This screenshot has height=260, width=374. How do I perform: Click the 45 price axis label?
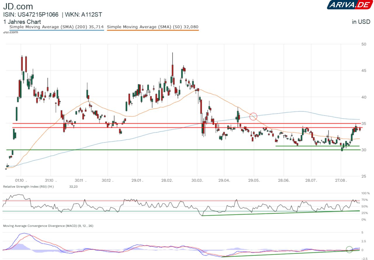[364, 71]
